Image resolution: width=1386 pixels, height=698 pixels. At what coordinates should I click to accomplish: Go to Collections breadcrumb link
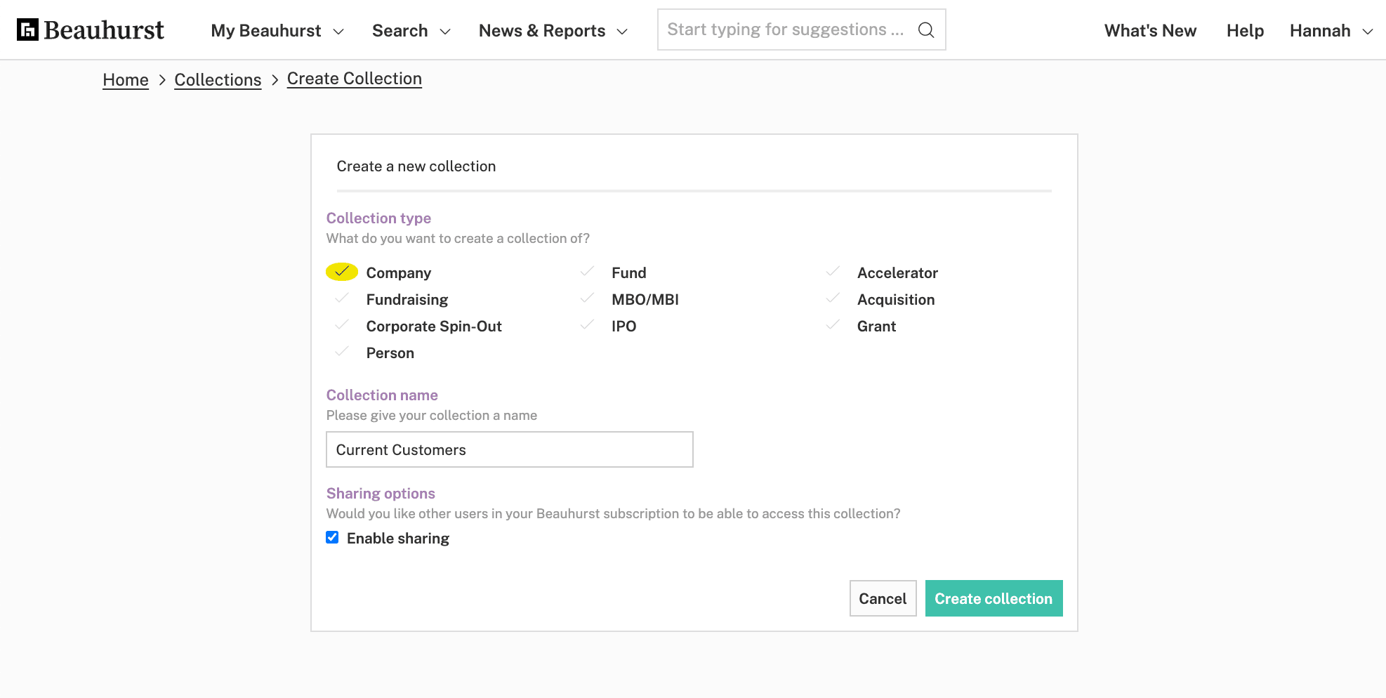tap(218, 80)
